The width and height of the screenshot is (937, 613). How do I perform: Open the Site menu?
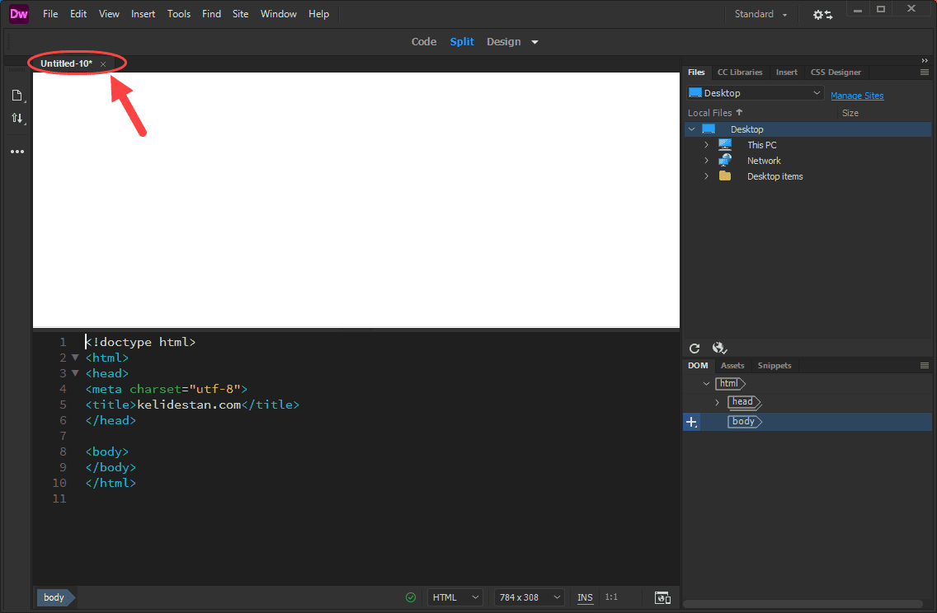click(x=240, y=14)
